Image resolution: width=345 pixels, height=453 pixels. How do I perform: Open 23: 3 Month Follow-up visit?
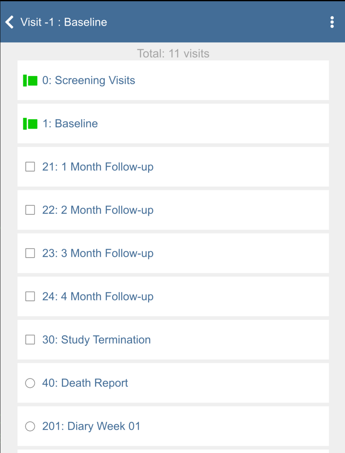pos(98,253)
